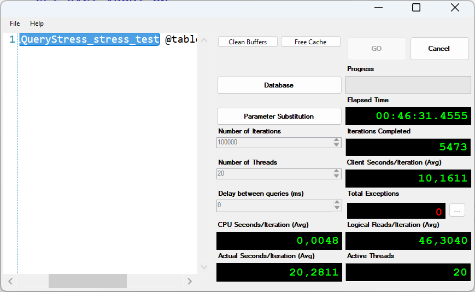
Task: Cancel the running stress test
Action: point(439,49)
